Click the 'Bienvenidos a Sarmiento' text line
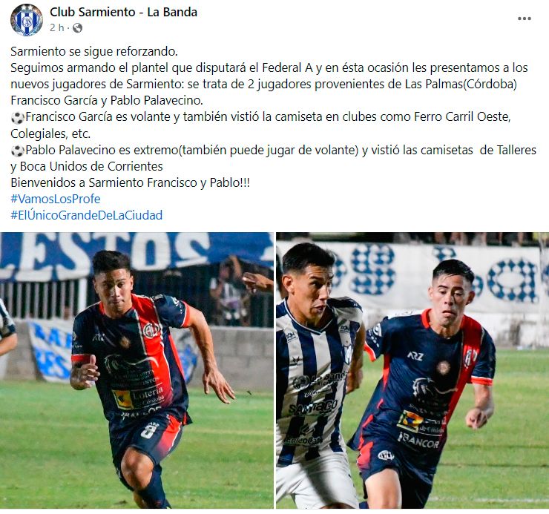Screen dimensions: 549x514 [130, 182]
